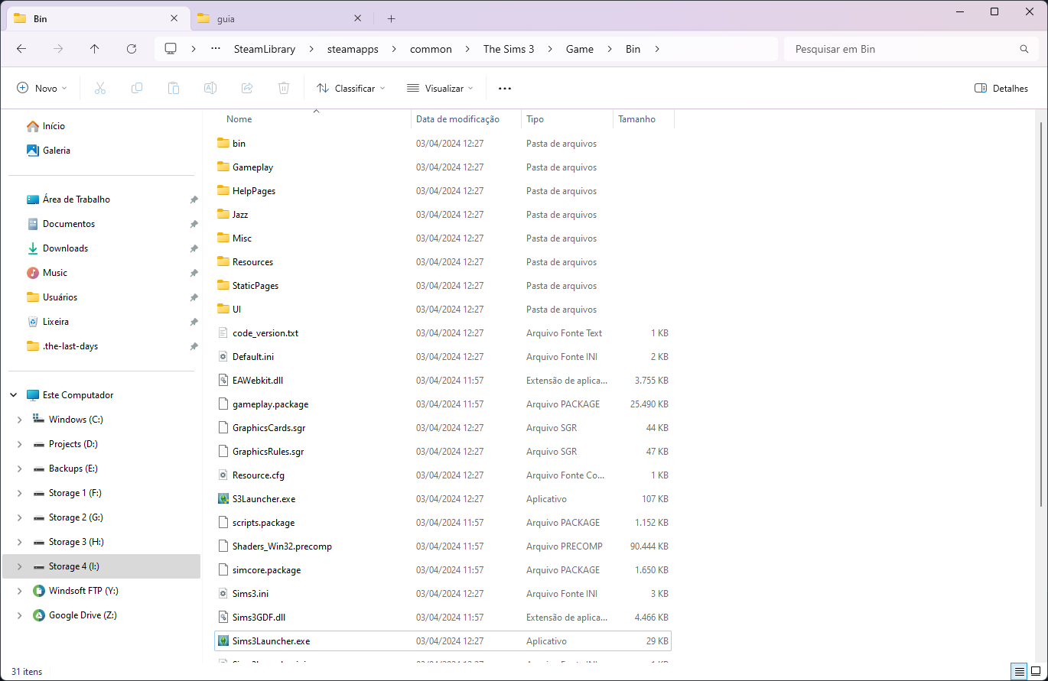
Task: Select the Shaders_Win32.precomp file name
Action: point(282,546)
